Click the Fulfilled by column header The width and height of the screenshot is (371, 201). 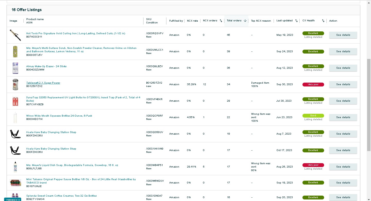pyautogui.click(x=176, y=21)
